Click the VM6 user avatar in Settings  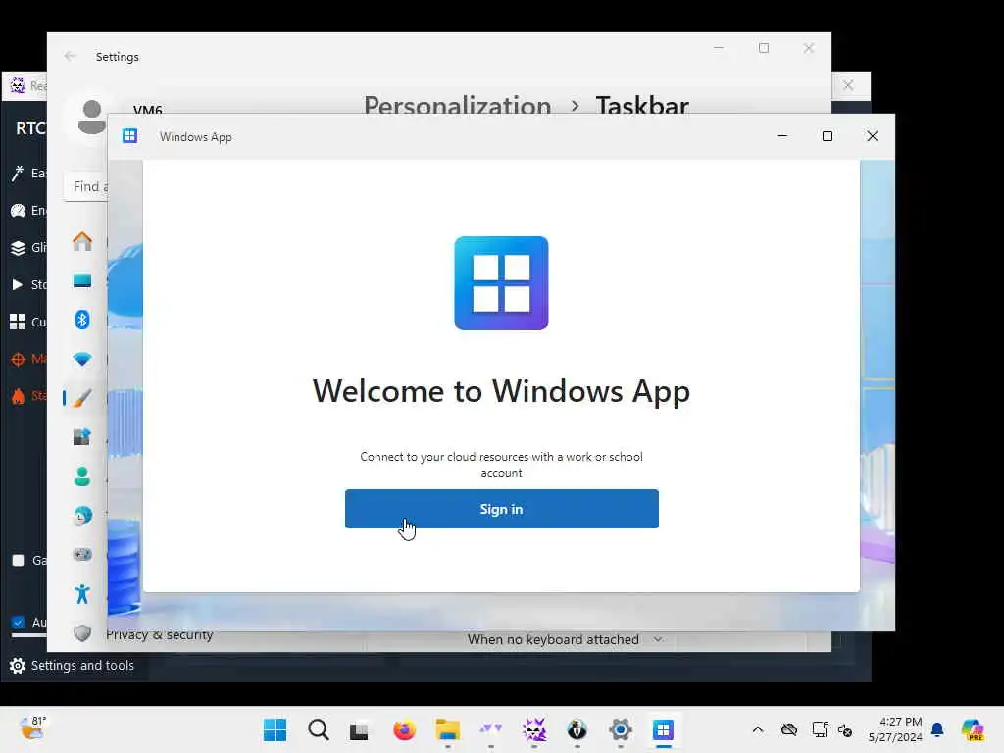(91, 118)
